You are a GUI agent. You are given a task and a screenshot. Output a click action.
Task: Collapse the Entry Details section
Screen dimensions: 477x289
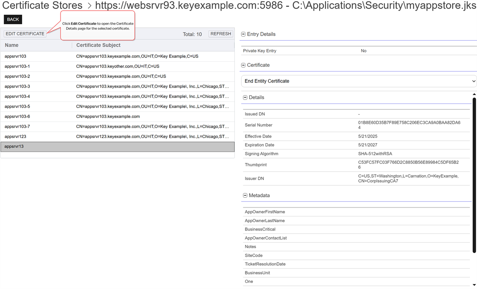[x=243, y=34]
